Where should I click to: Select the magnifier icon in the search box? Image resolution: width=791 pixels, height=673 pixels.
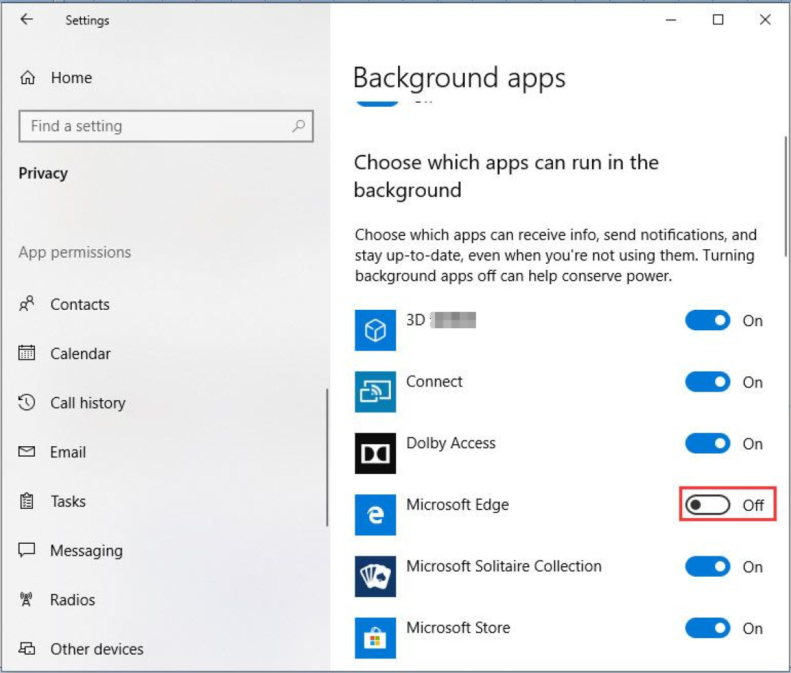pyautogui.click(x=299, y=125)
